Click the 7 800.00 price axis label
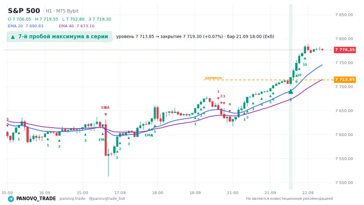 click(x=344, y=39)
